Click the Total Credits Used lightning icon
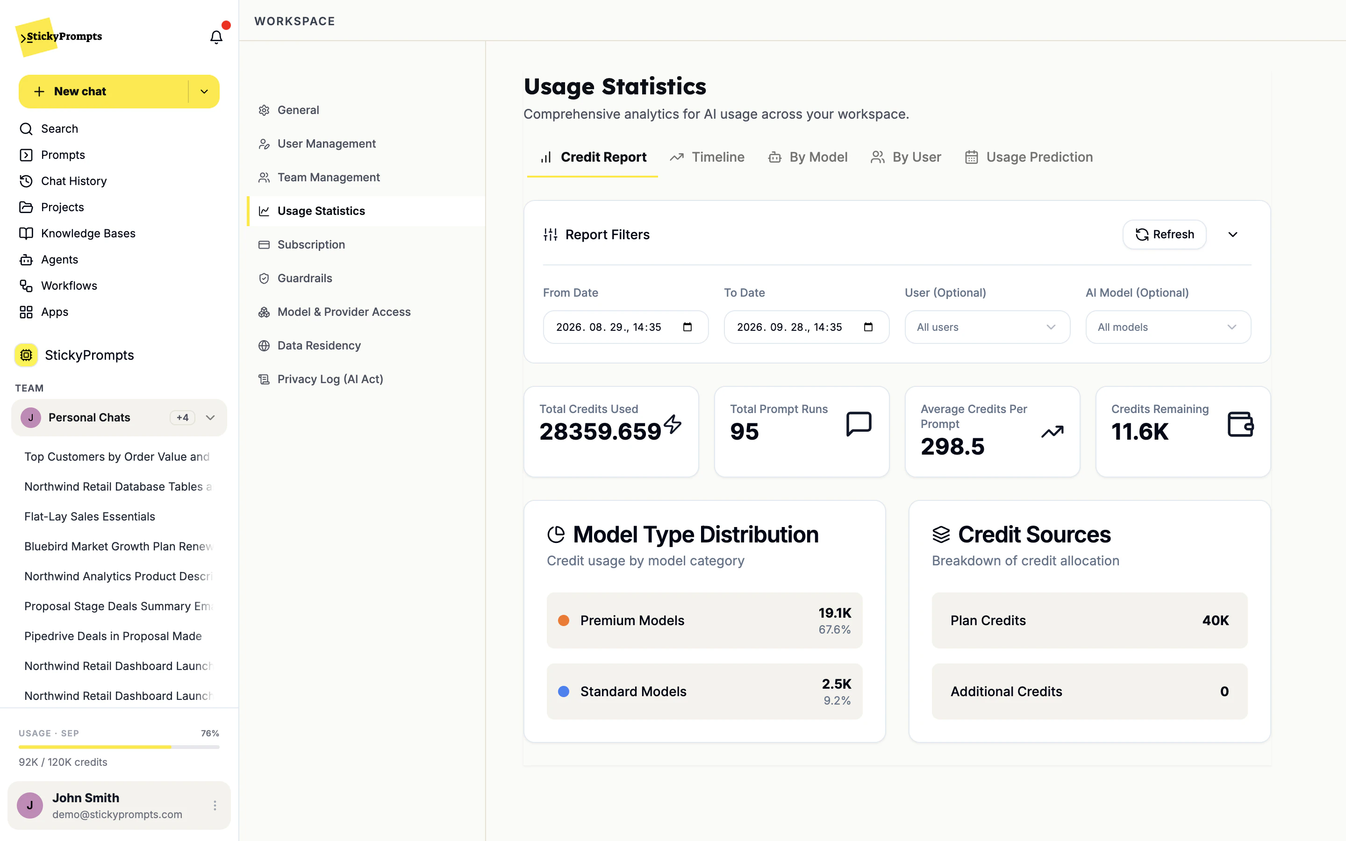This screenshot has height=841, width=1346. coord(673,424)
